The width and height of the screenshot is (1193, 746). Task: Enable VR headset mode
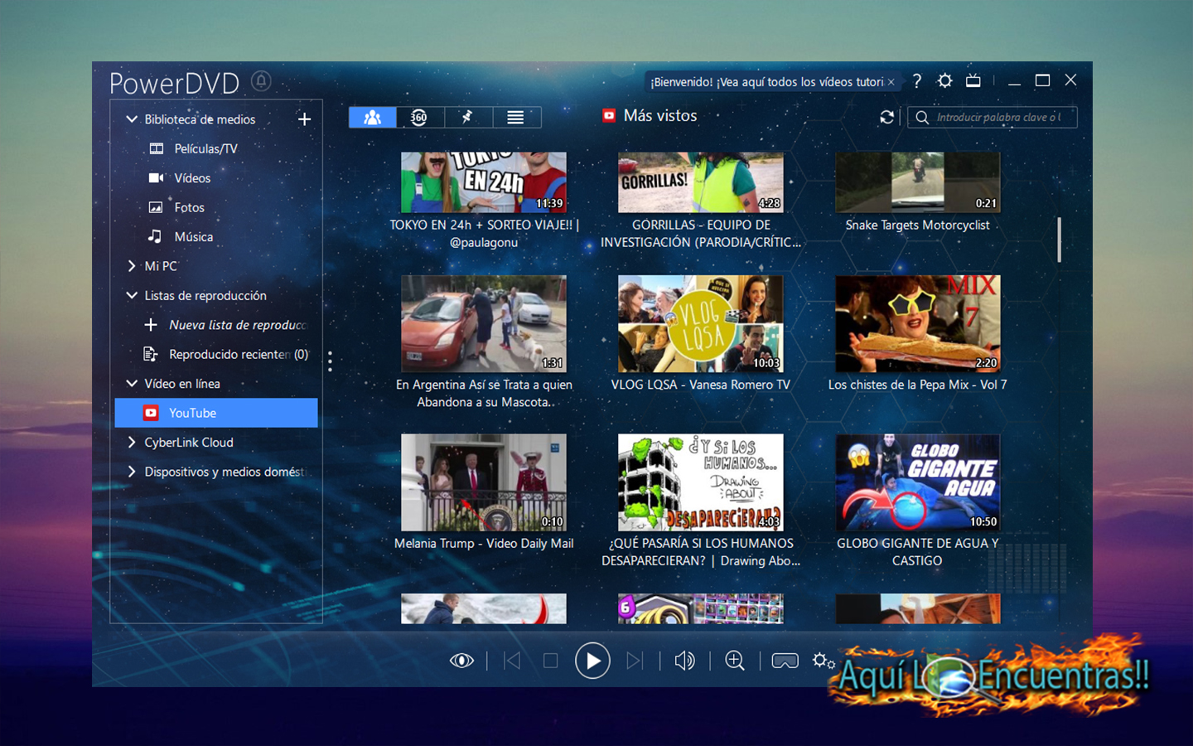[x=785, y=661]
